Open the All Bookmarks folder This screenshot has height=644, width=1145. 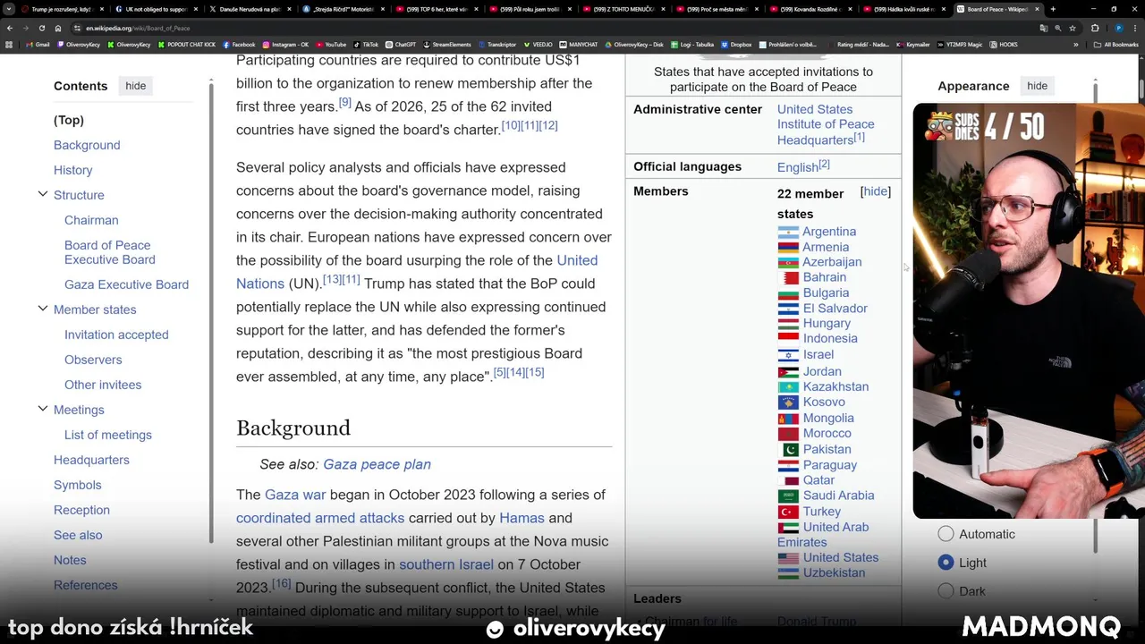tap(1117, 44)
